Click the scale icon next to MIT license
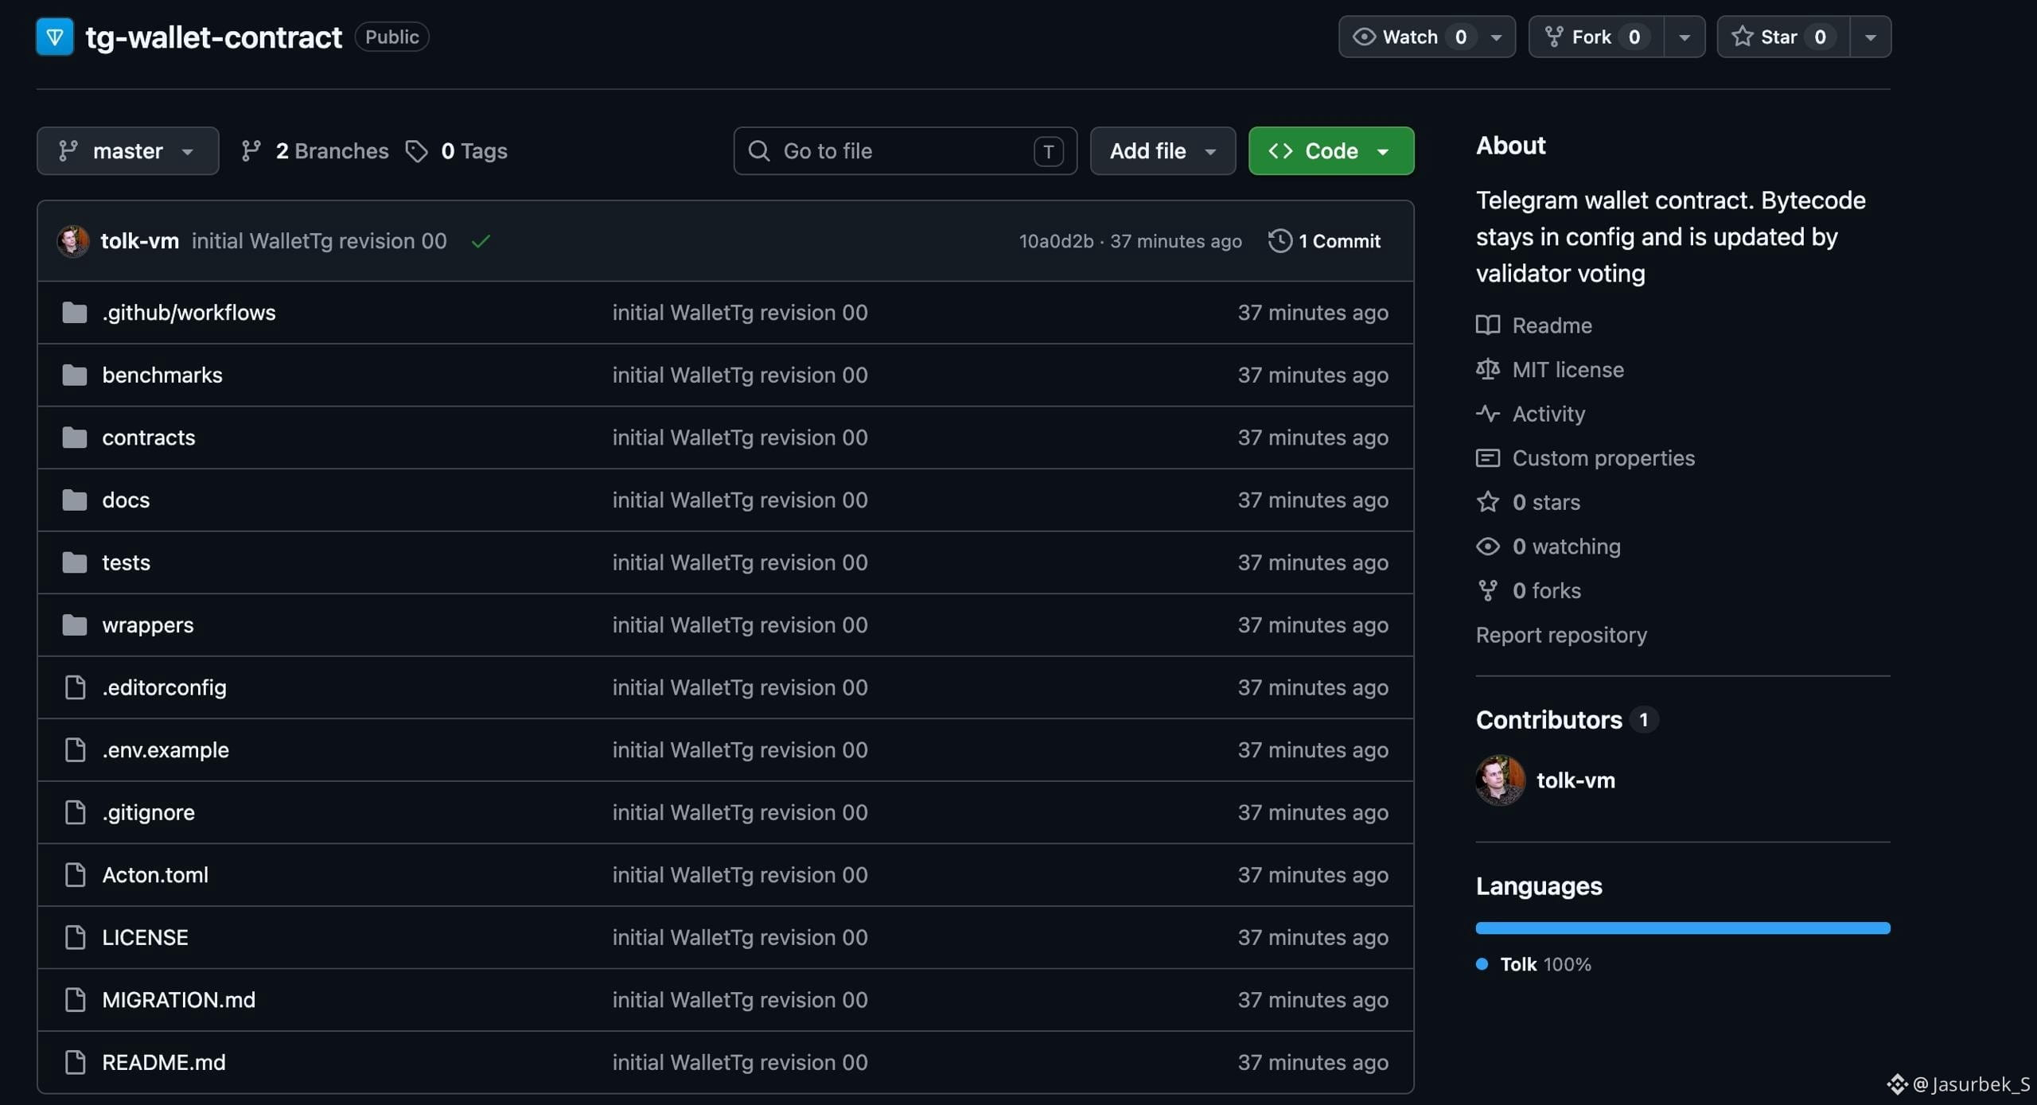Screen dimensions: 2037x1105 (x=1488, y=370)
